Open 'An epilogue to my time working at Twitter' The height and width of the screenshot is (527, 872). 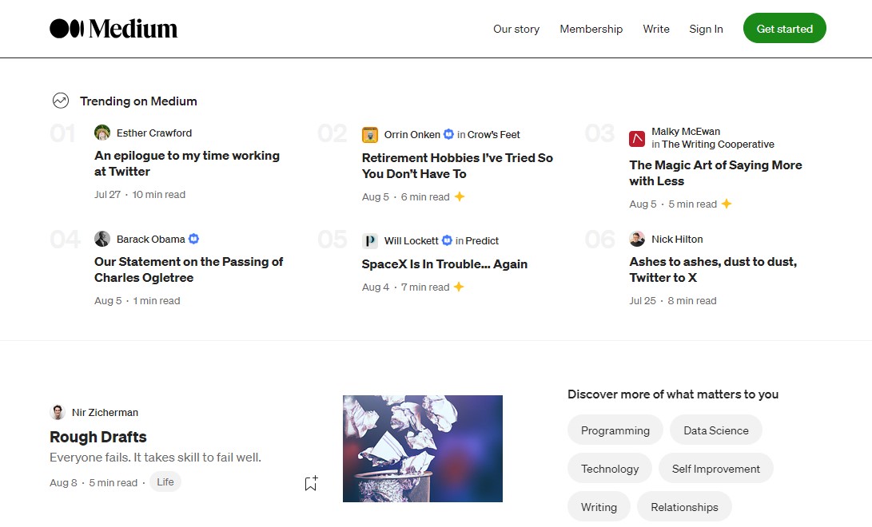(187, 163)
